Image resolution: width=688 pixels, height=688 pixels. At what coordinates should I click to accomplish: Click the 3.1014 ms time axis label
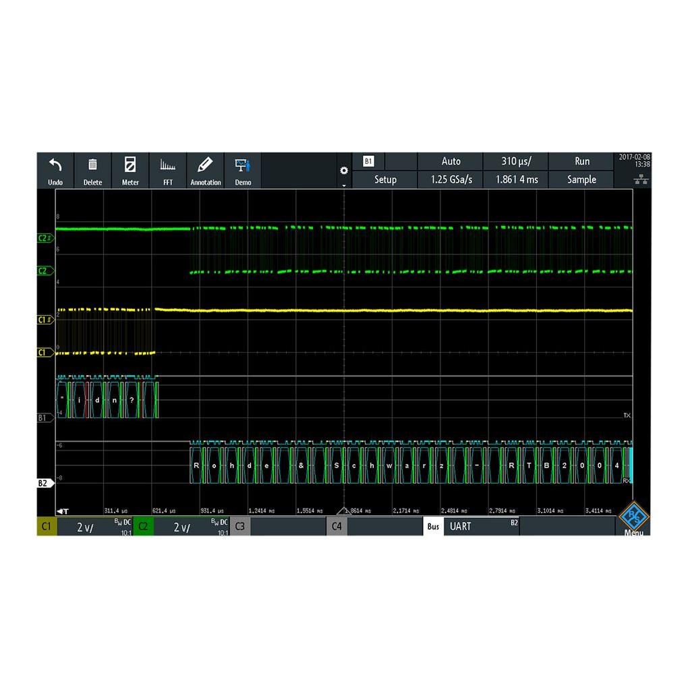550,511
